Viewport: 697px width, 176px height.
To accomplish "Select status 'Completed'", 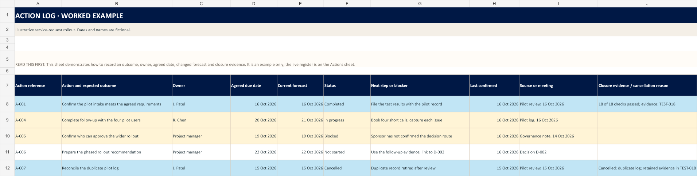I will (x=347, y=104).
